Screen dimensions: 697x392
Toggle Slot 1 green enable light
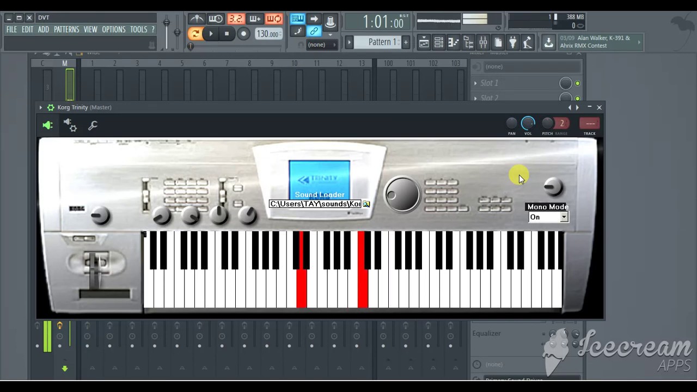pyautogui.click(x=578, y=83)
